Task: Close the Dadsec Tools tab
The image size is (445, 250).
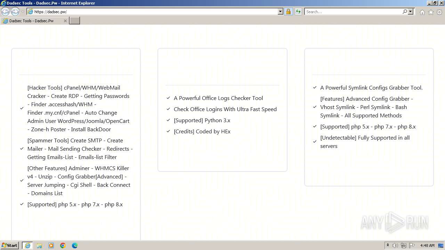Action: pyautogui.click(x=65, y=21)
